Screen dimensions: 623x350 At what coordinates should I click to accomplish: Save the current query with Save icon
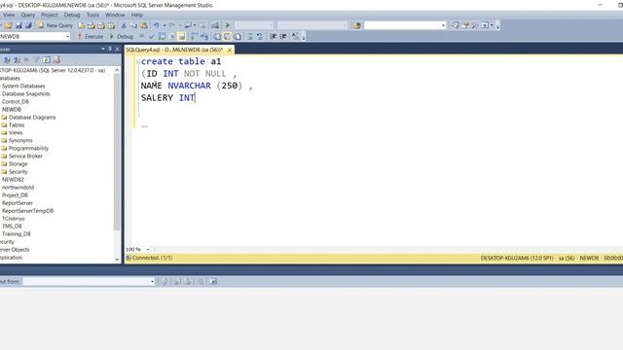(18, 25)
